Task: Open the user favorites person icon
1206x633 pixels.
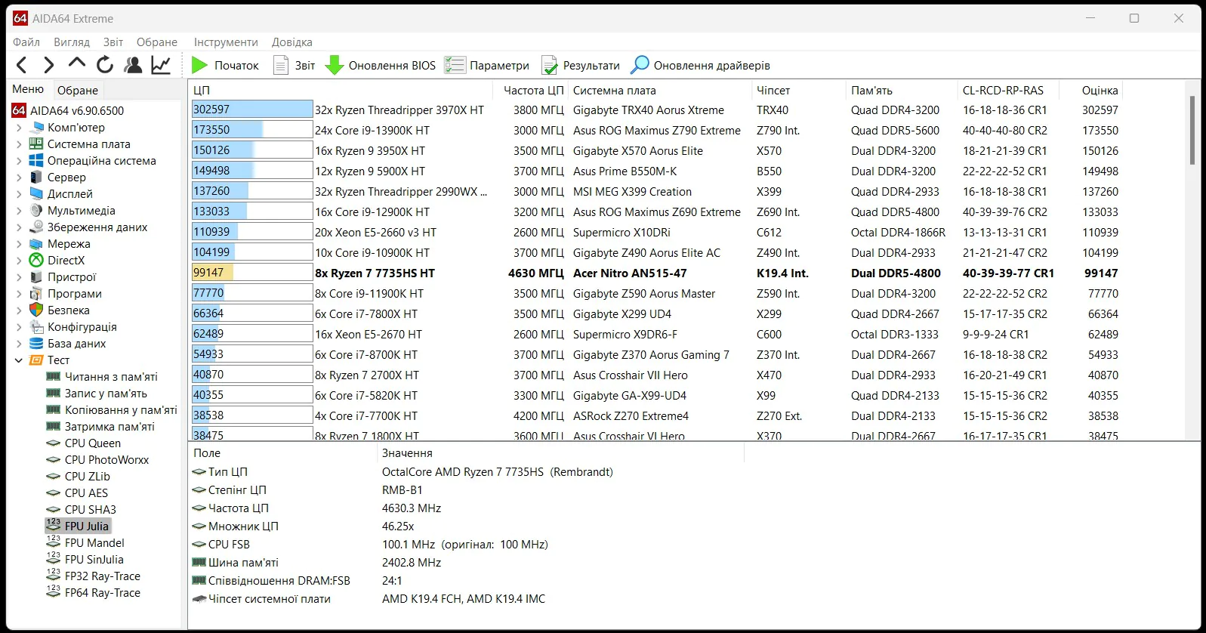Action: click(133, 65)
